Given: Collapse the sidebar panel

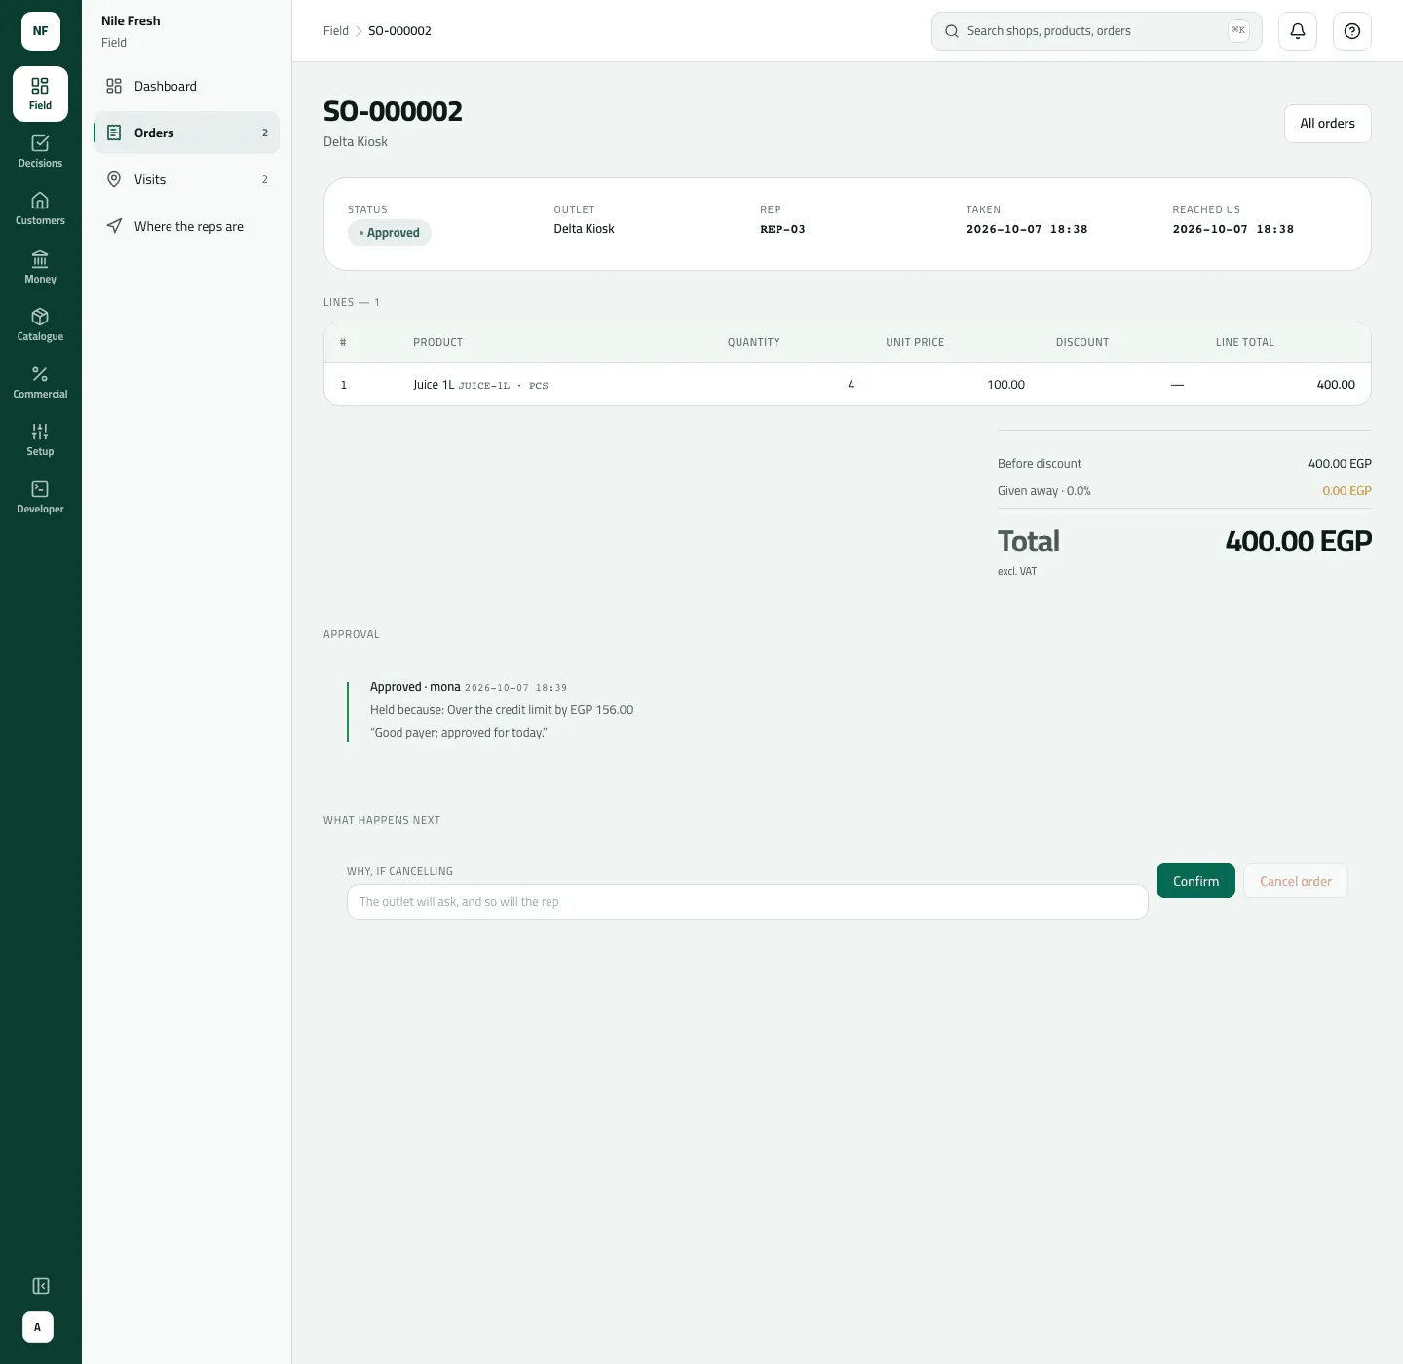Looking at the screenshot, I should [x=40, y=1286].
